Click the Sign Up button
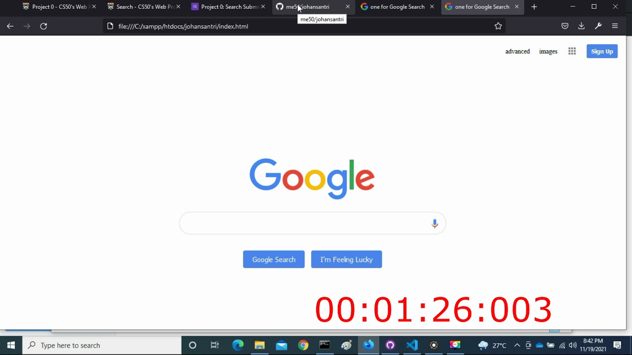This screenshot has width=632, height=355. tap(602, 51)
